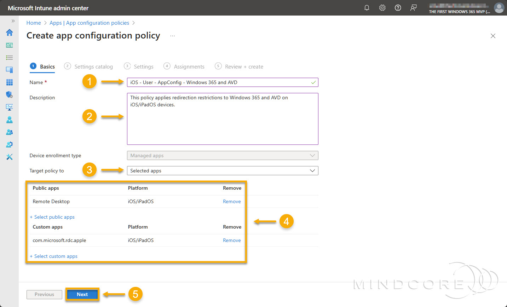Open Reports monitor icon in sidebar

(x=10, y=107)
